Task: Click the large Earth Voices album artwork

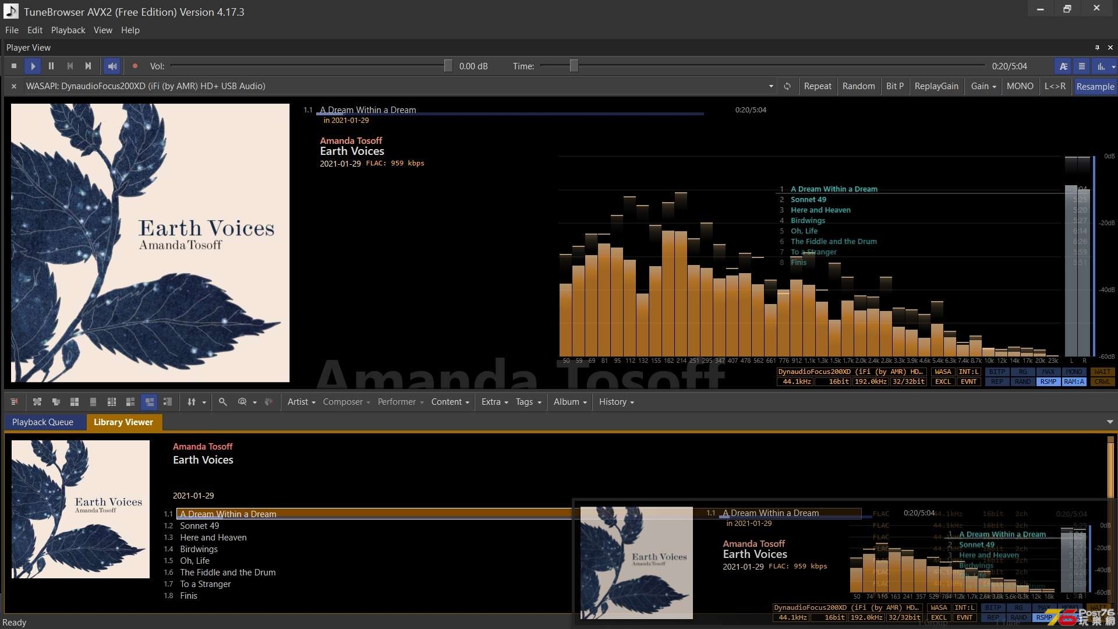Action: (x=150, y=243)
